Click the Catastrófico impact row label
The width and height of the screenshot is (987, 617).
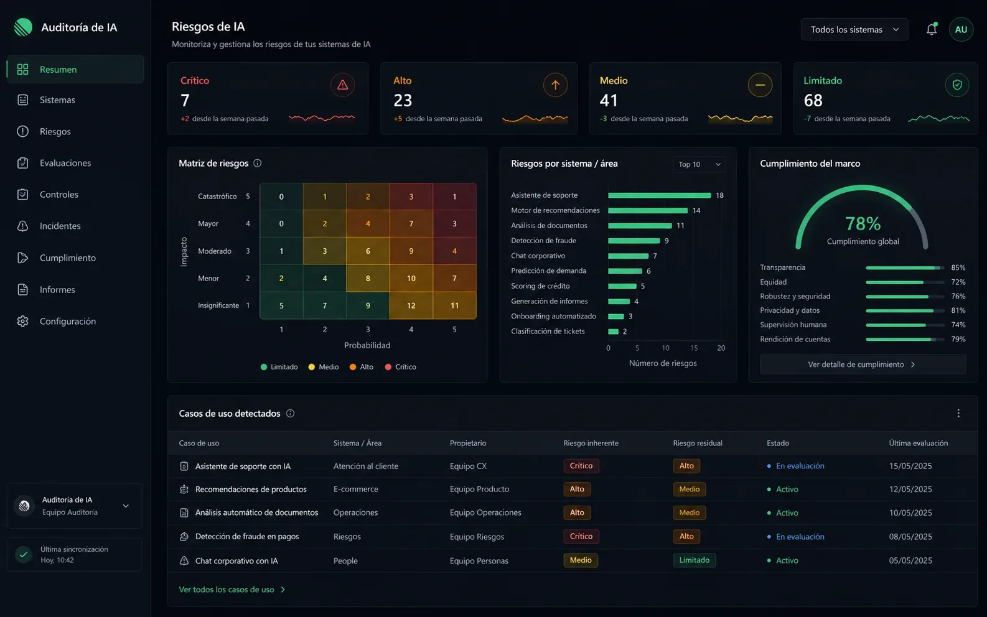tap(217, 197)
